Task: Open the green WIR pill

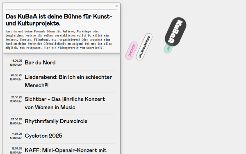Action: (169, 48)
